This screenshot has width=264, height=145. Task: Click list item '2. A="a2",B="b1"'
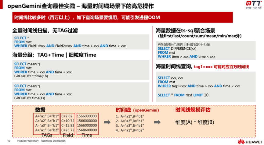[x=130, y=121]
